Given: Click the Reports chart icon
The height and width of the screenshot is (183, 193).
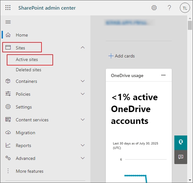Looking at the screenshot, I should [8, 145].
